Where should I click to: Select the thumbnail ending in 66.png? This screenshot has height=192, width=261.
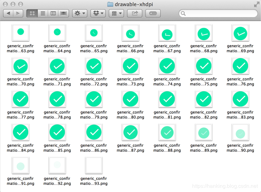(x=130, y=33)
